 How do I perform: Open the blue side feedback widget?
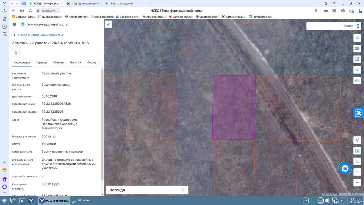tap(359, 113)
